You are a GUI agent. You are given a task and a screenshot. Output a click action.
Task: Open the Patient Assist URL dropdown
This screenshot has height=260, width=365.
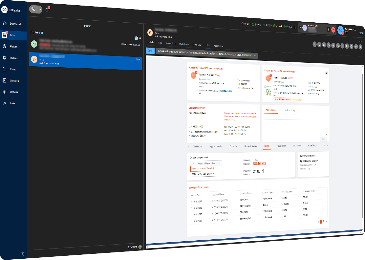click(255, 55)
